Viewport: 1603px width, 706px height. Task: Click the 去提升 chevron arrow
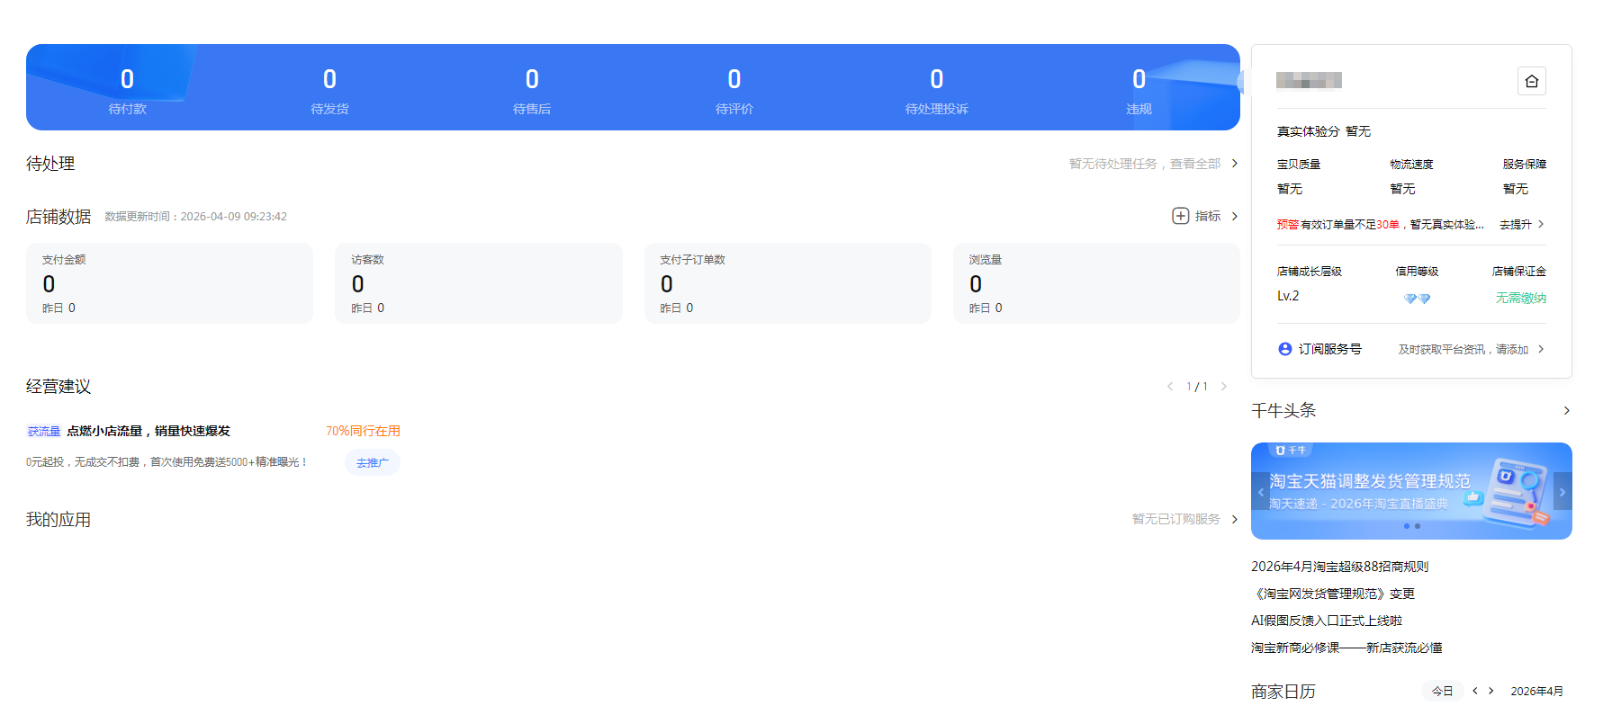point(1541,224)
